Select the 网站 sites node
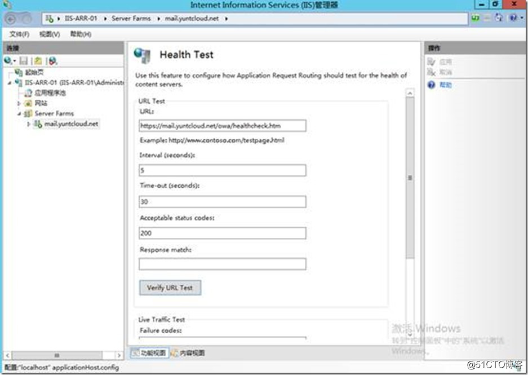The image size is (528, 375). [x=41, y=103]
